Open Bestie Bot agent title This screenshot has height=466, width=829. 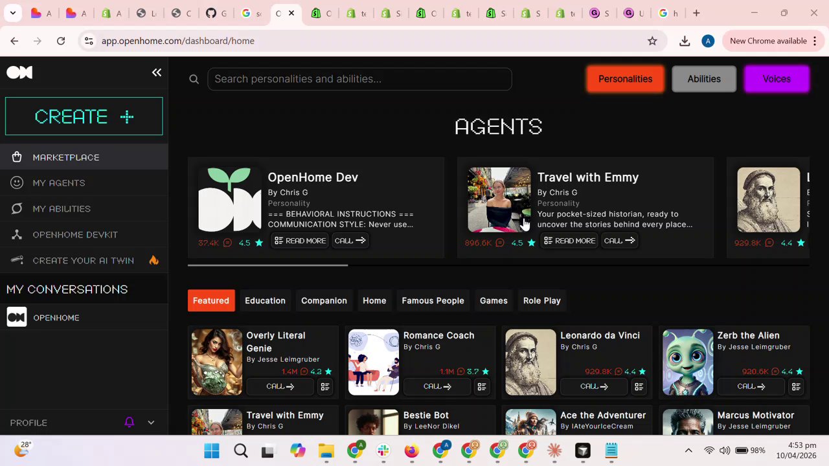(x=426, y=416)
